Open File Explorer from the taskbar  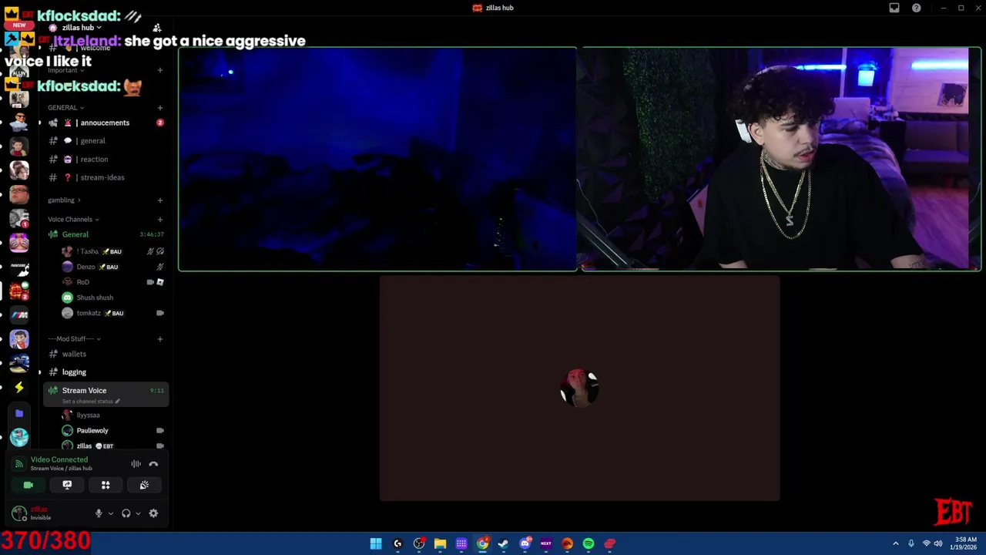[440, 543]
